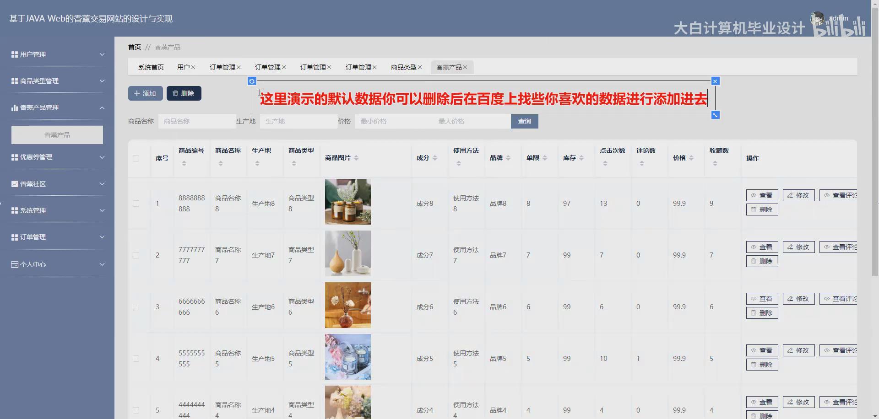The image size is (879, 419).
Task: Switch to the 系统首页 tab
Action: (x=151, y=67)
